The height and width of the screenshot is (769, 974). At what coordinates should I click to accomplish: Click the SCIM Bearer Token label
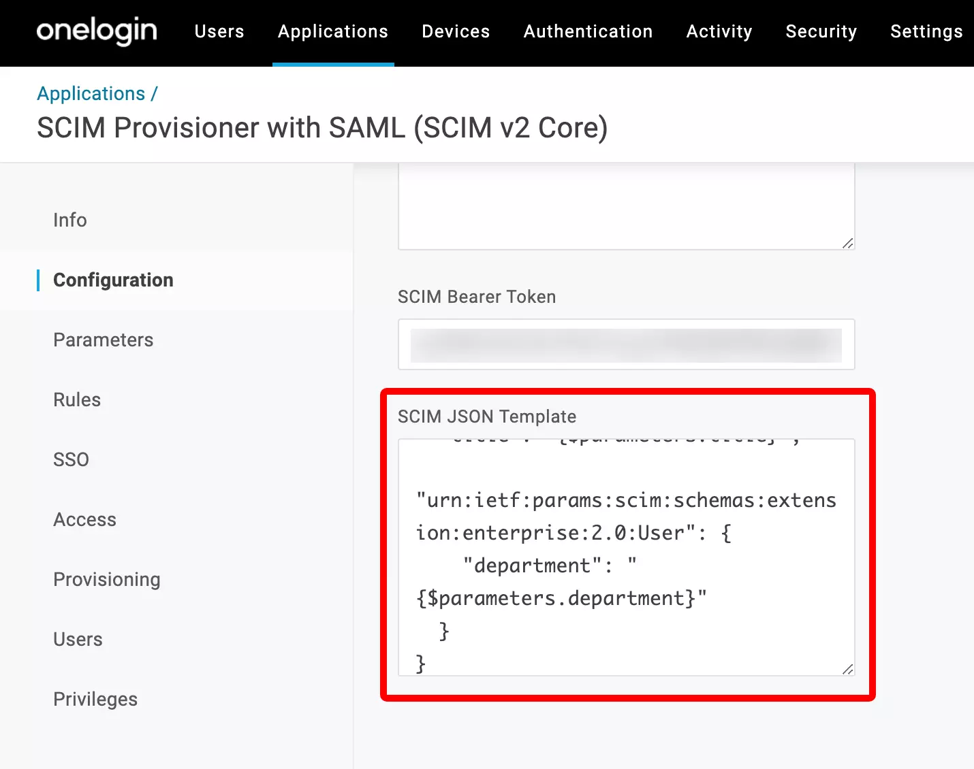(x=477, y=297)
